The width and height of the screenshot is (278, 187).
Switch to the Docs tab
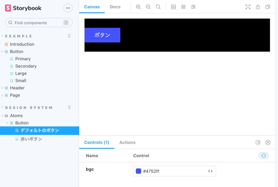coord(115,7)
